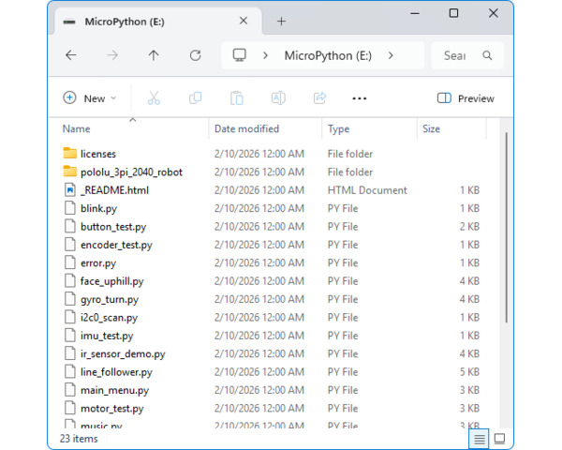
Task: Click the Cut scissors icon
Action: [x=154, y=97]
